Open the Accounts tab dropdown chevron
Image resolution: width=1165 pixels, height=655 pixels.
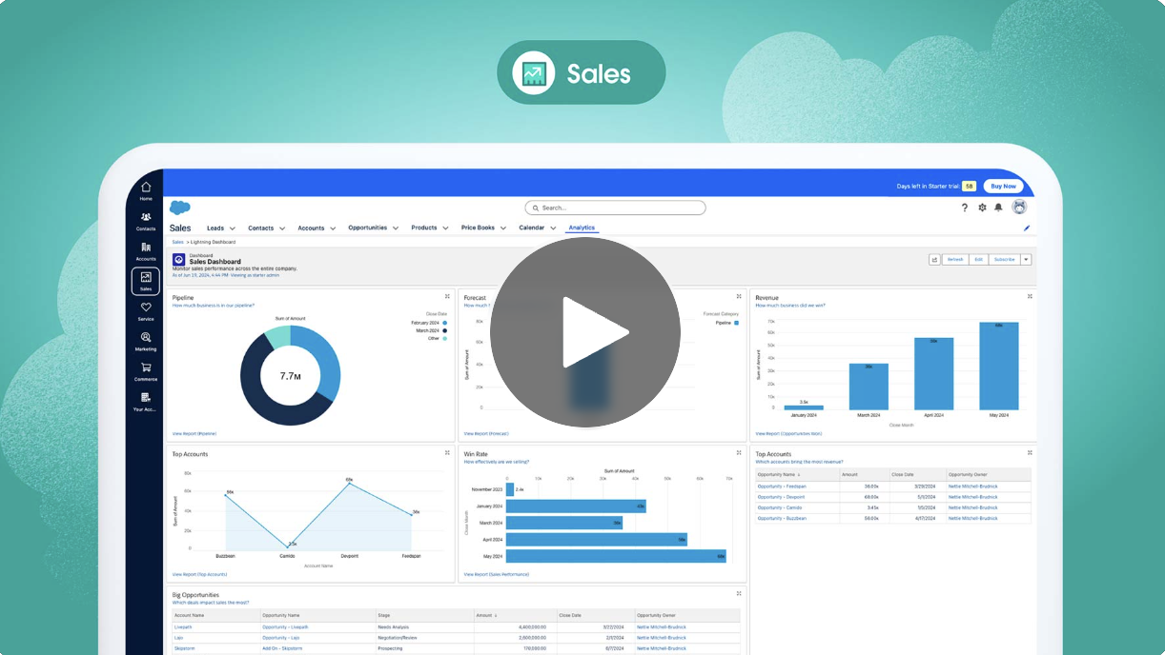[333, 228]
